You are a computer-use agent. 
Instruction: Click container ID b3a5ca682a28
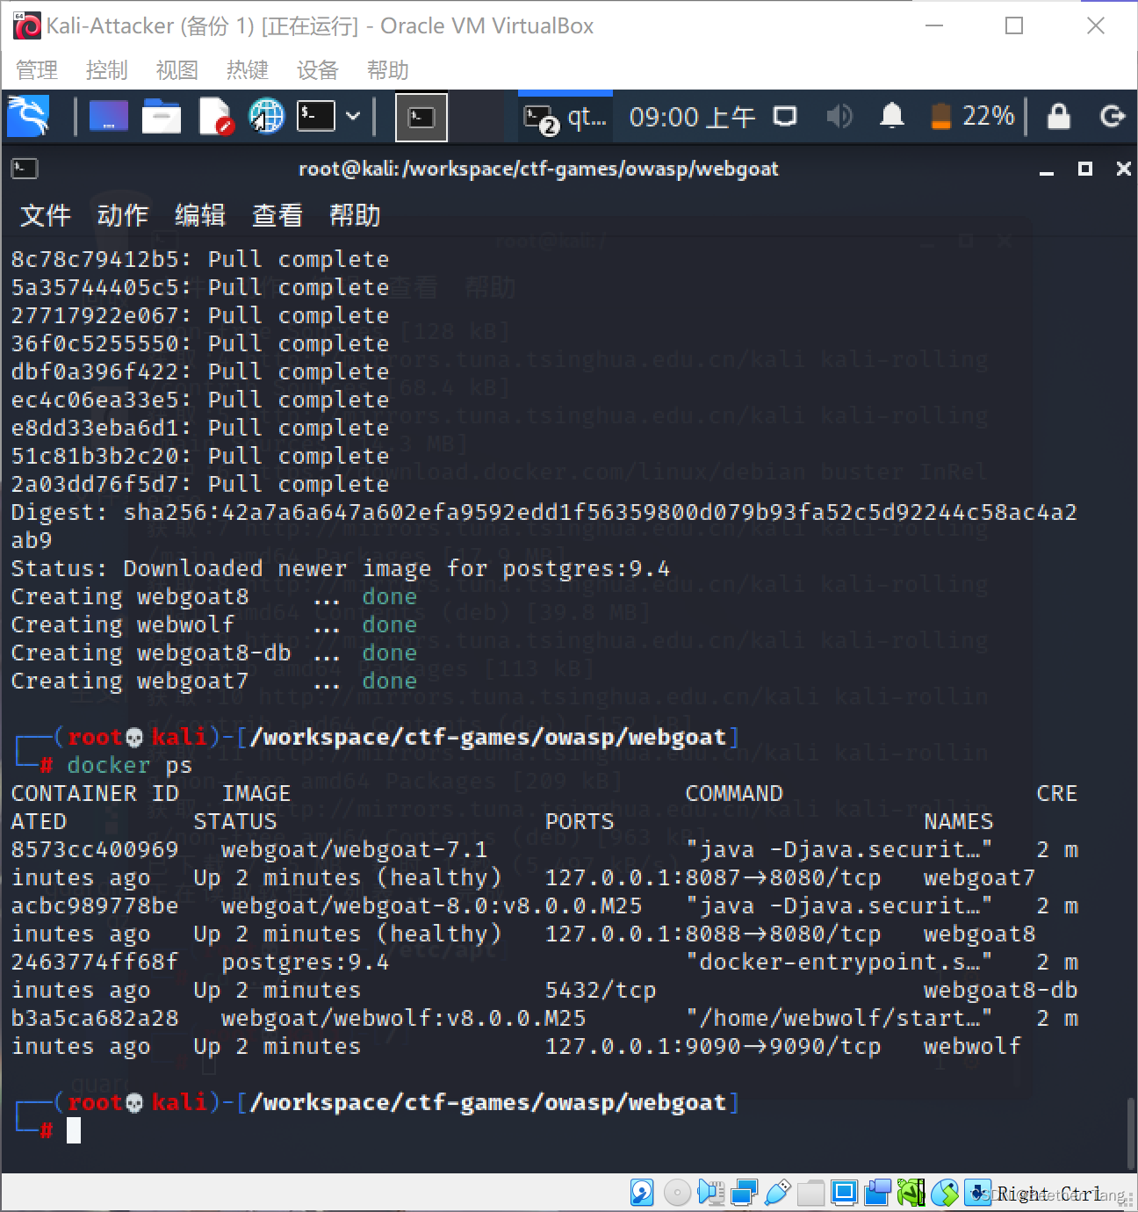click(95, 1018)
